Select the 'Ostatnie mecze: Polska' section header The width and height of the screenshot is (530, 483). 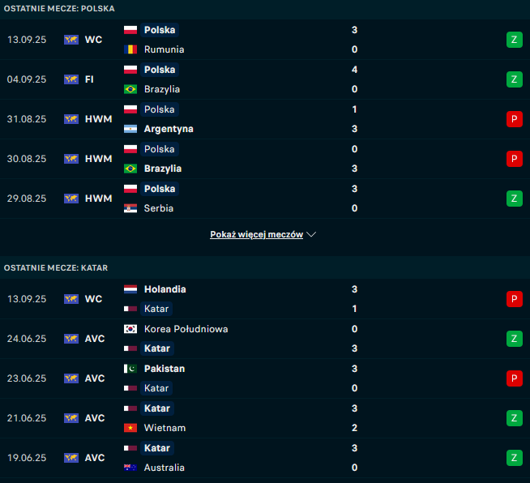59,8
